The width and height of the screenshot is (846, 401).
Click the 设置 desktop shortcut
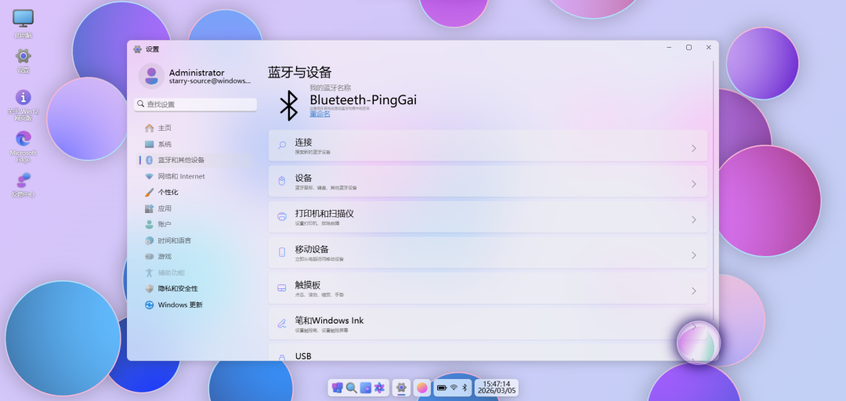(23, 60)
